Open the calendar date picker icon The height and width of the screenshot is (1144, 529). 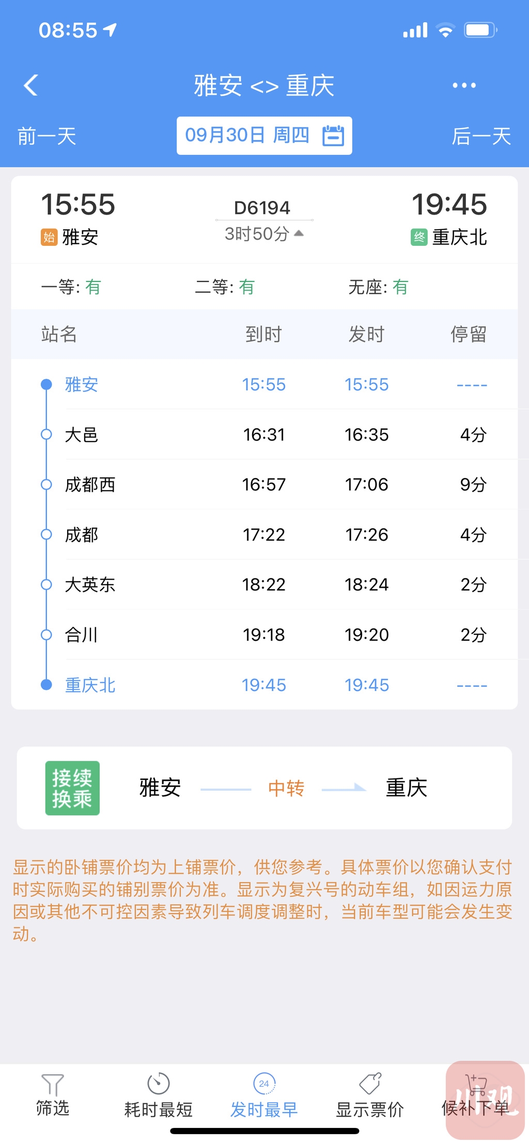[333, 136]
